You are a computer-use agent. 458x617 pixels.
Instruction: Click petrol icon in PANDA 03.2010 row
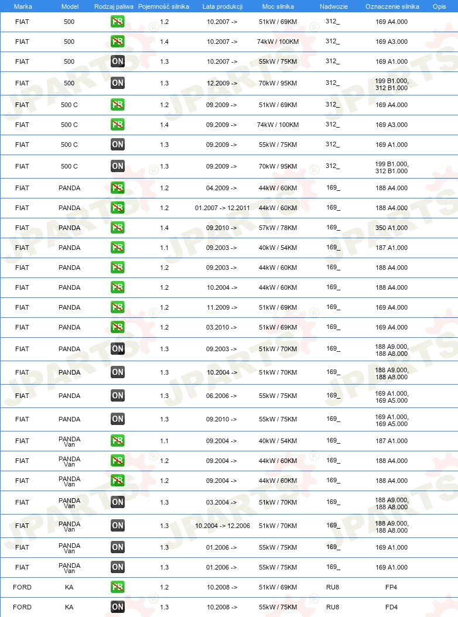(117, 327)
